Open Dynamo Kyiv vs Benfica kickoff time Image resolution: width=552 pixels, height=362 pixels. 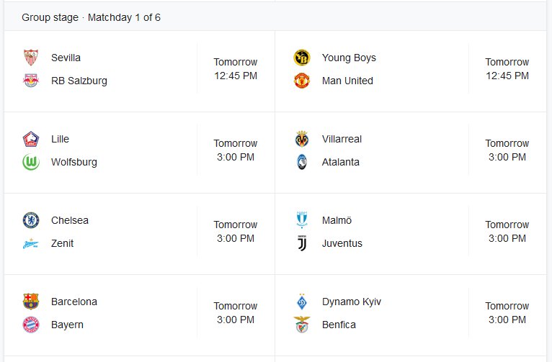(x=507, y=313)
